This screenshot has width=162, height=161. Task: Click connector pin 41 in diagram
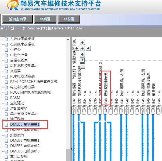click(121, 111)
